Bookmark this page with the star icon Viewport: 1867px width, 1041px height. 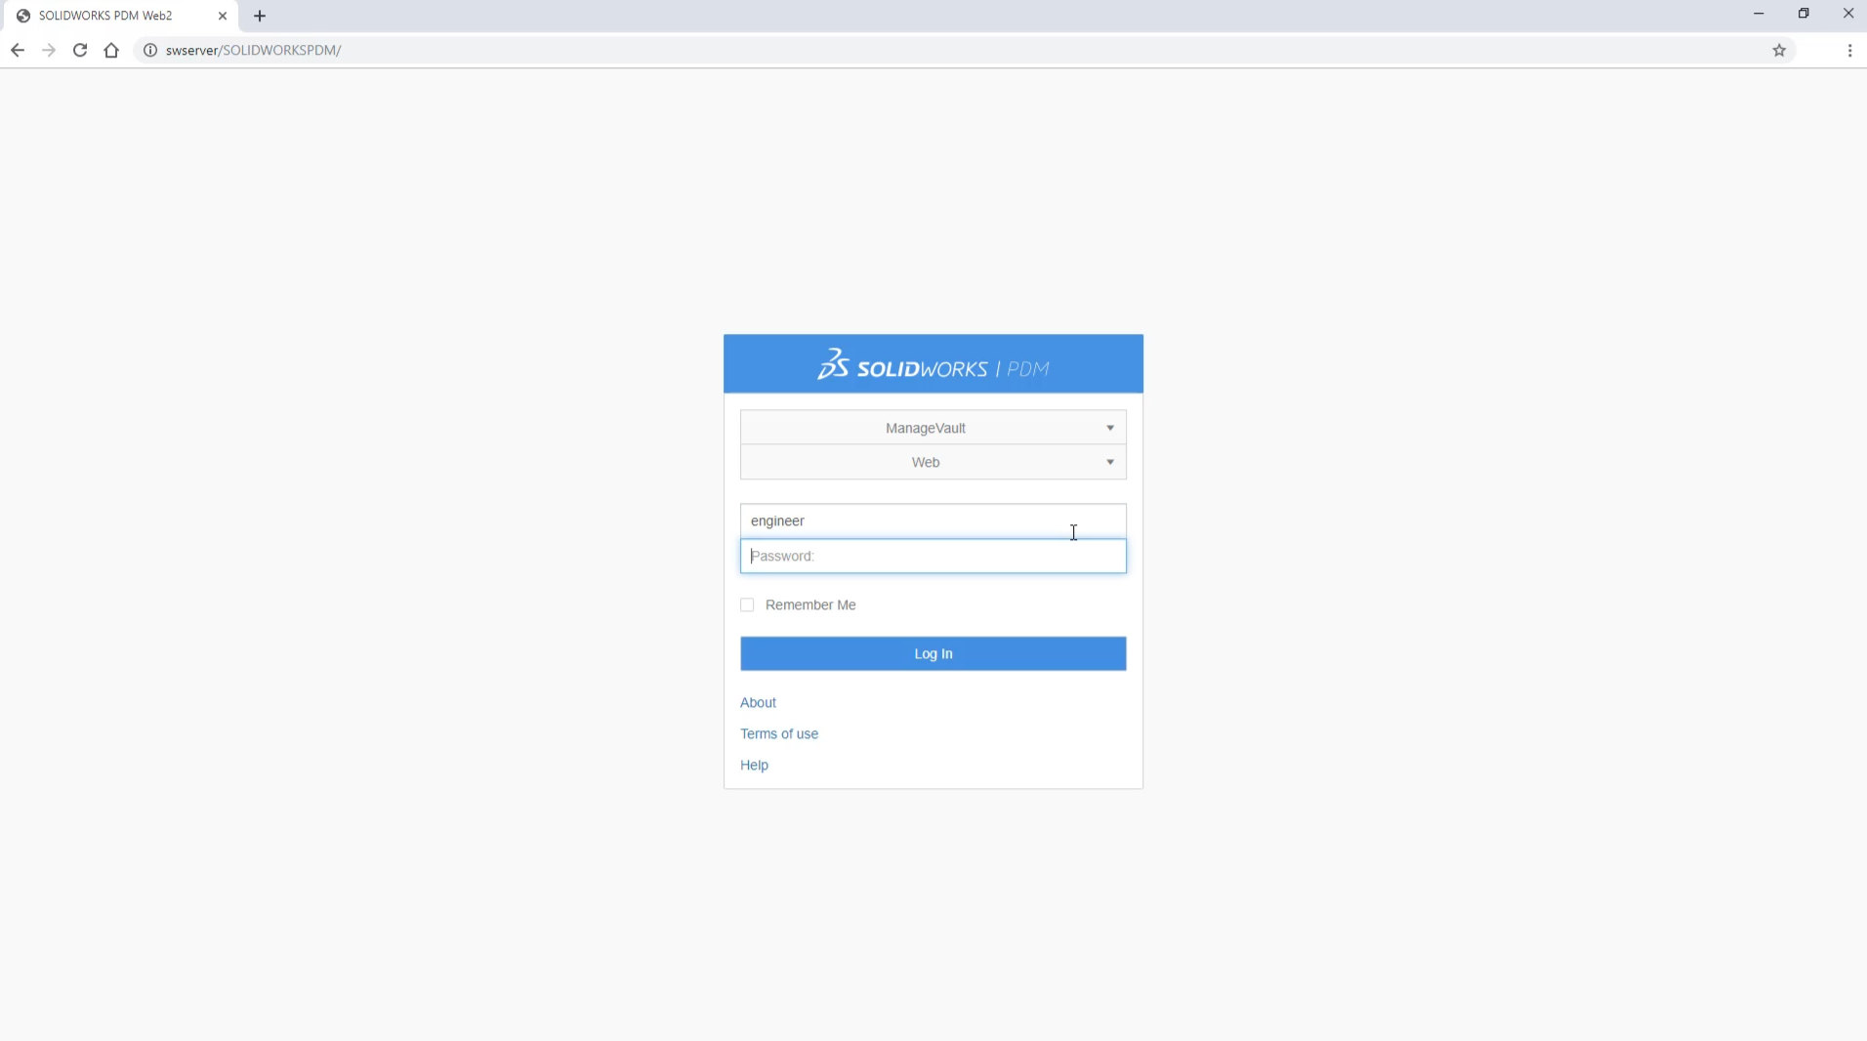click(1779, 50)
